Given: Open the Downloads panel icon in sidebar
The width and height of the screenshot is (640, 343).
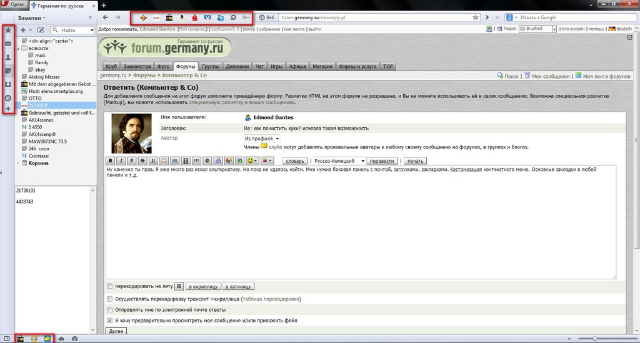Looking at the screenshot, I should (x=7, y=84).
